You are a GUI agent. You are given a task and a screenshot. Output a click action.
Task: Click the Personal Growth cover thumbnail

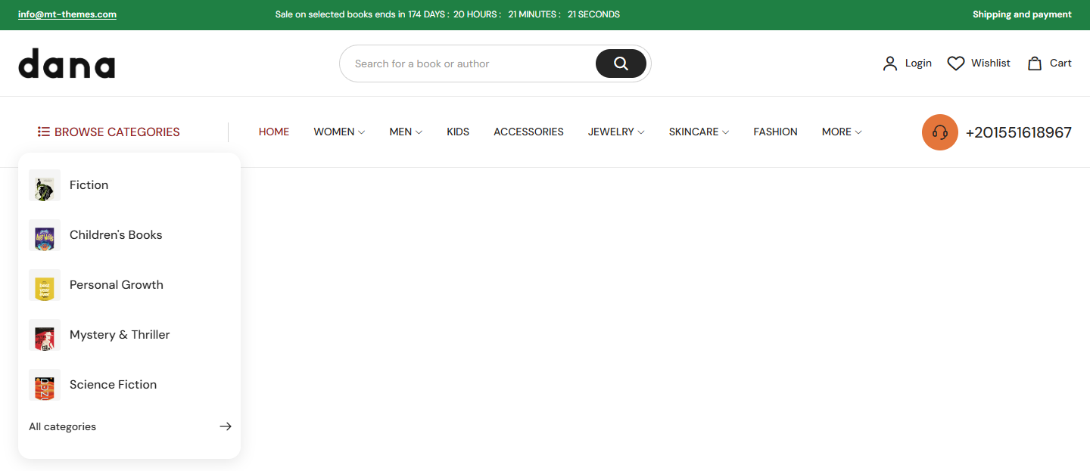click(45, 285)
